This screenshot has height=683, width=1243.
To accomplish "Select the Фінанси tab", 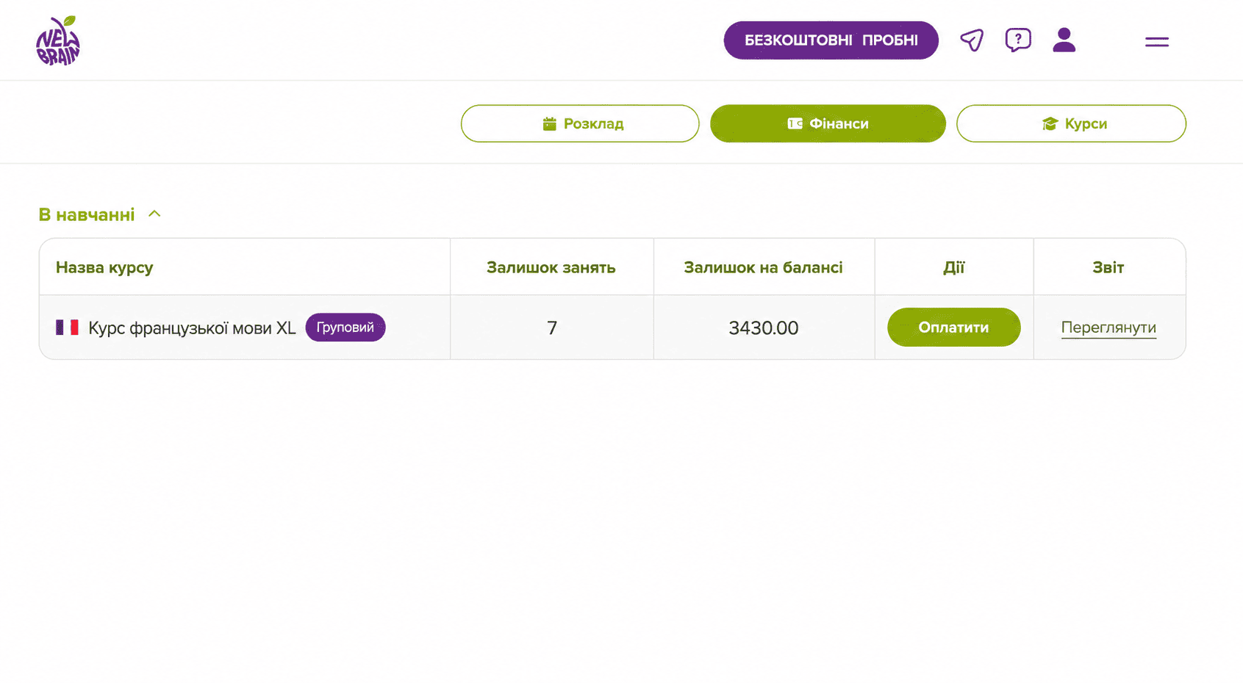I will 828,123.
